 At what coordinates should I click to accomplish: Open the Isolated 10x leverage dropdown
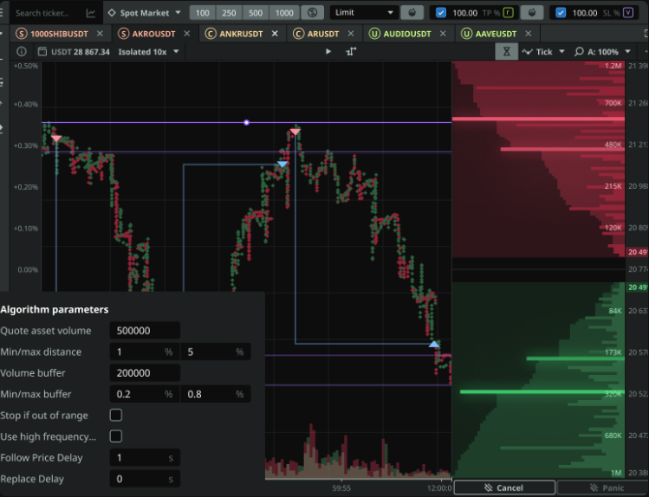click(149, 51)
